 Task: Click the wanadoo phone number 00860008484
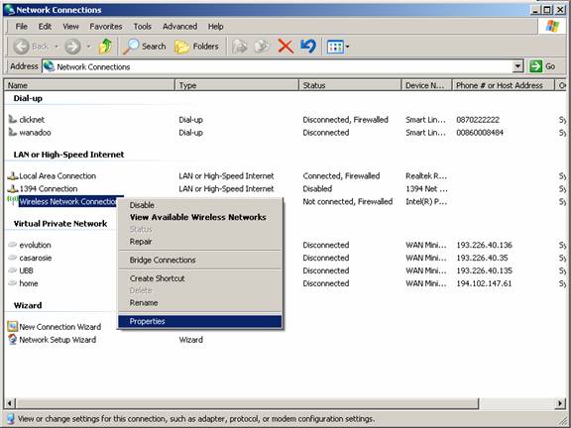pyautogui.click(x=480, y=133)
